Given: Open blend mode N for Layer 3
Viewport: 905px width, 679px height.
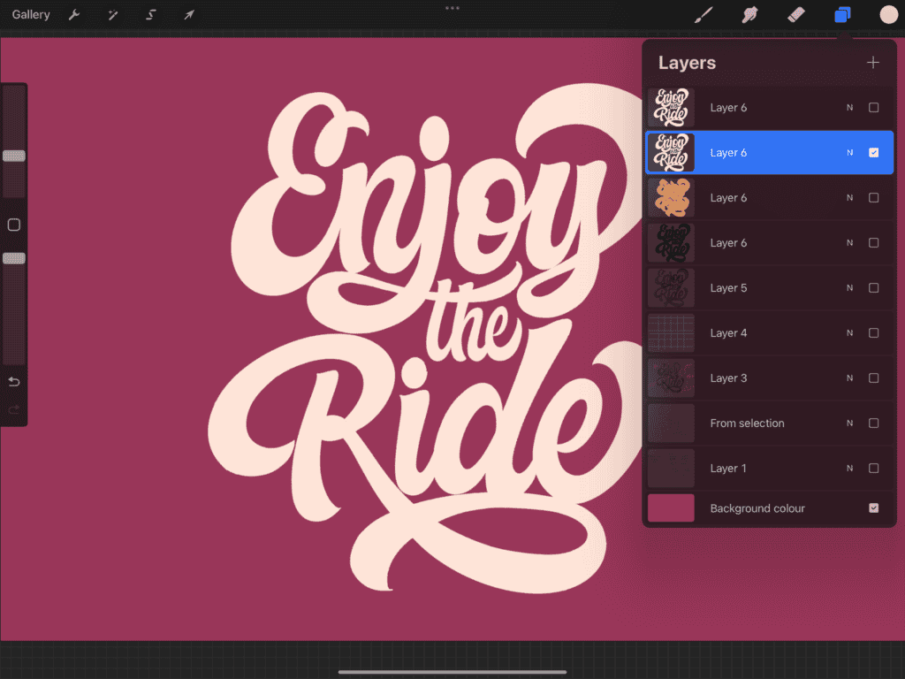Looking at the screenshot, I should (x=849, y=378).
